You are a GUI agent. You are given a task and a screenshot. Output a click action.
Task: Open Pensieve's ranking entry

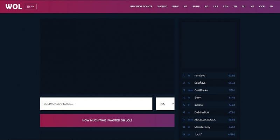tap(200, 75)
